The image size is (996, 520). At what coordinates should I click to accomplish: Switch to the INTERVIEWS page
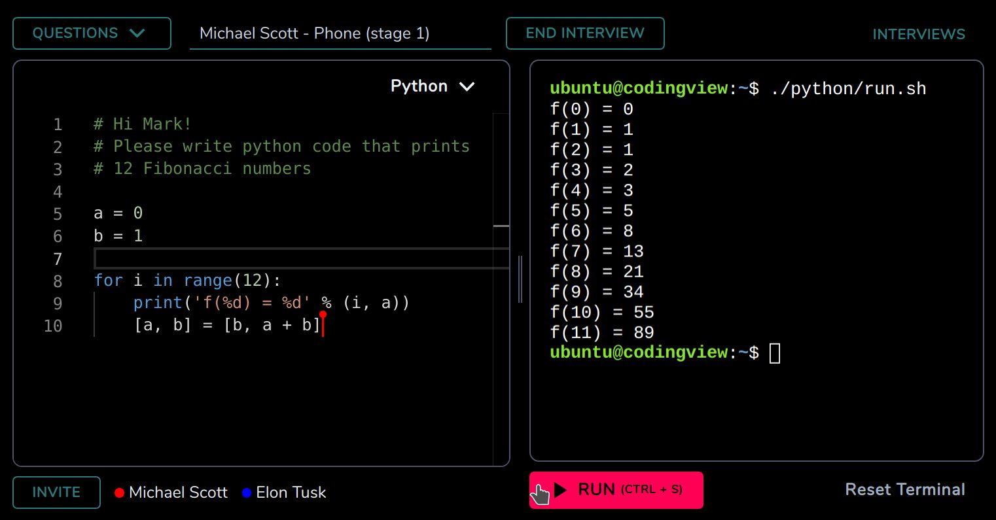point(919,33)
